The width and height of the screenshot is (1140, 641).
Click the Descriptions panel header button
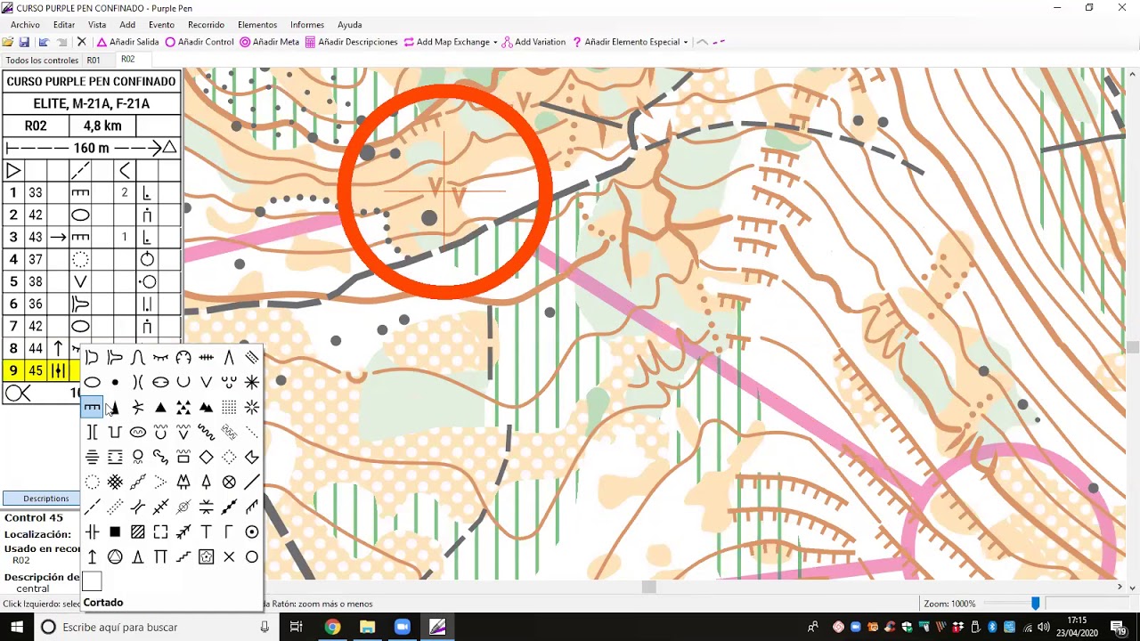click(x=45, y=499)
